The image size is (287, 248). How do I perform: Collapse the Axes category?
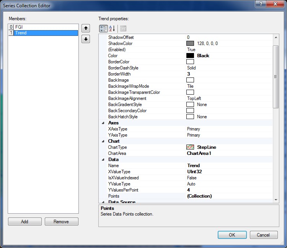pyautogui.click(x=103, y=123)
